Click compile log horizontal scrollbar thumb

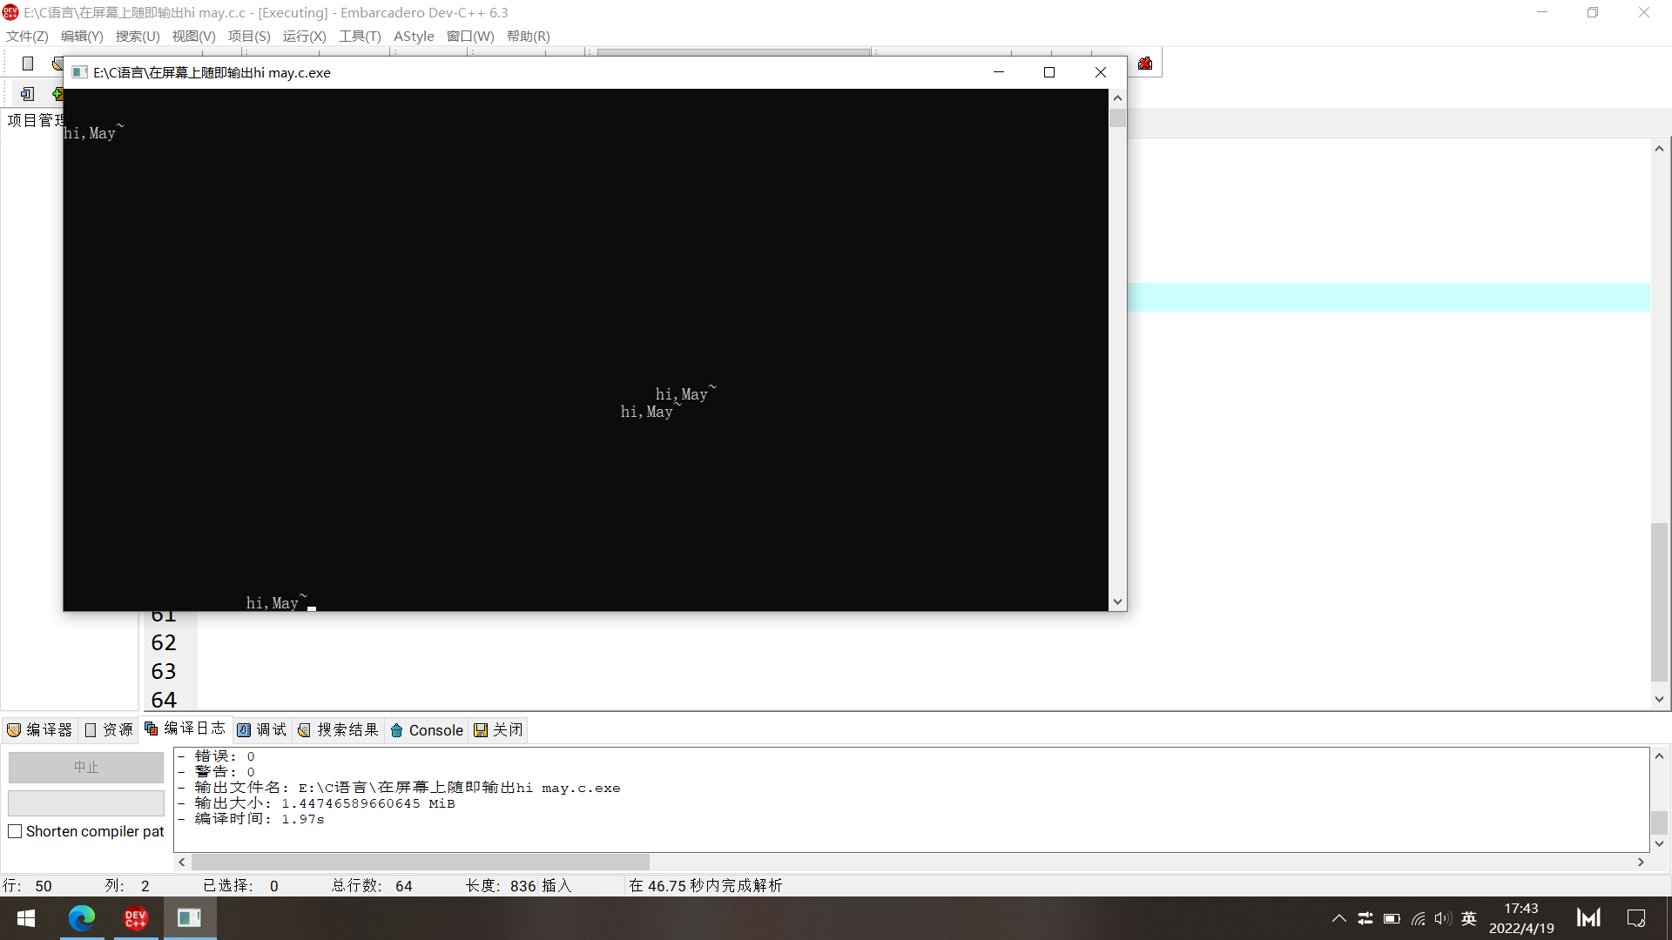[420, 862]
